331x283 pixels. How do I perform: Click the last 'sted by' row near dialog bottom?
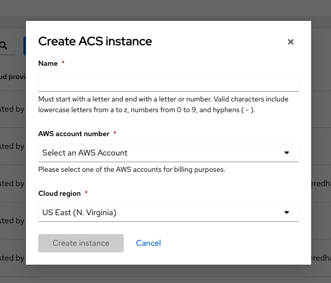[x=12, y=258]
